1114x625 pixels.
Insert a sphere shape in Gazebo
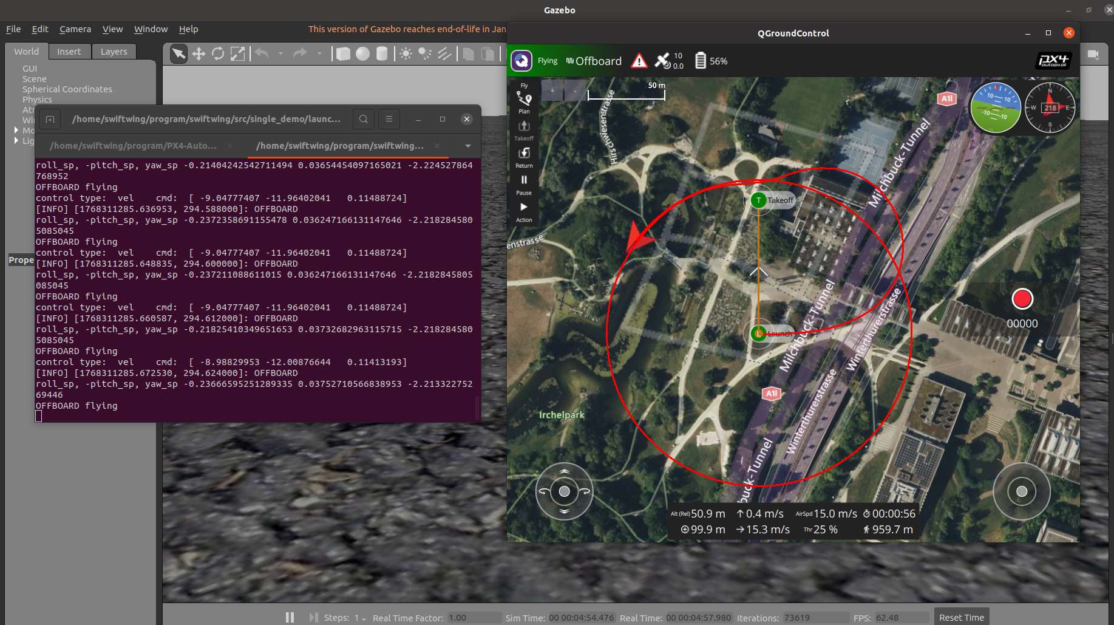(x=362, y=54)
